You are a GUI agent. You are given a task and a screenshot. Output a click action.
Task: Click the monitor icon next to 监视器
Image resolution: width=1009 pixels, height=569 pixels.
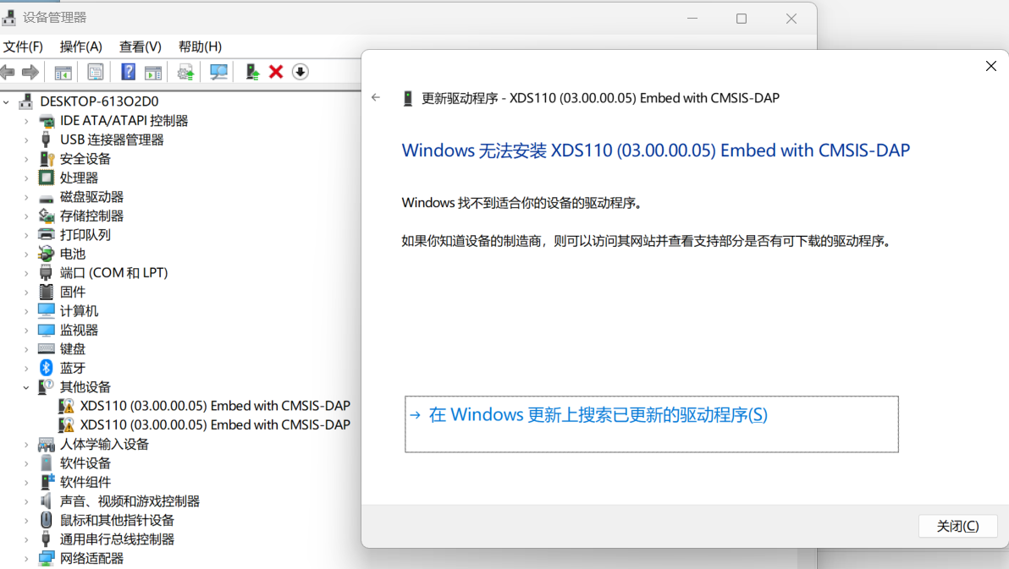[x=47, y=330]
